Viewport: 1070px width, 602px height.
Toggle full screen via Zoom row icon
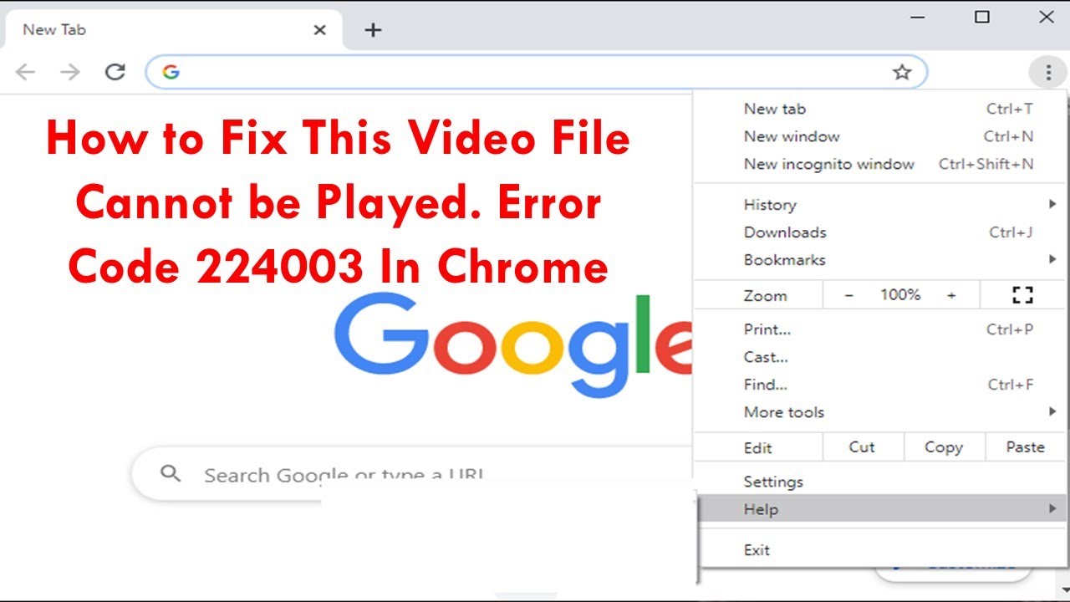pos(1022,294)
